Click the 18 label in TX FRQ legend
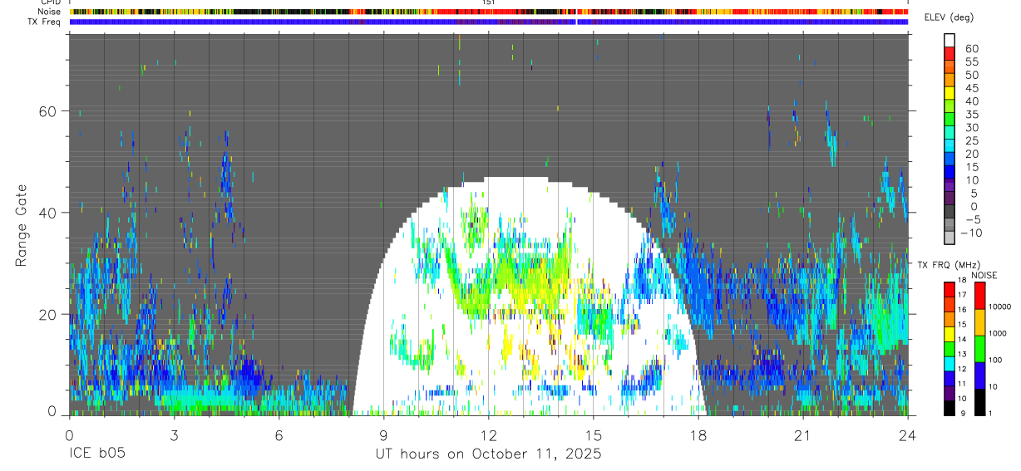1021x471 pixels. click(961, 281)
